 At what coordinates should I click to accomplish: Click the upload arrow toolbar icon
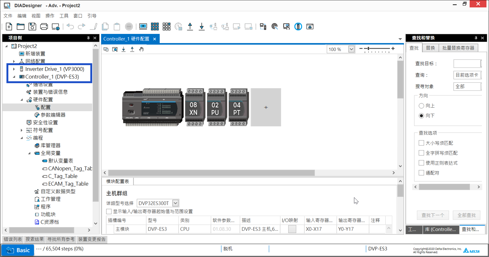tap(190, 26)
